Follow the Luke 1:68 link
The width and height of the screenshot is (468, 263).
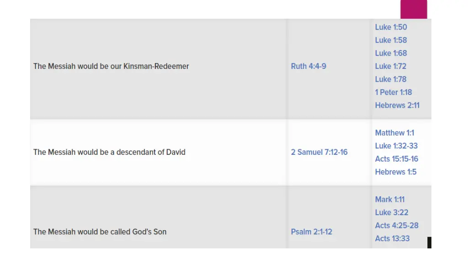[391, 53]
